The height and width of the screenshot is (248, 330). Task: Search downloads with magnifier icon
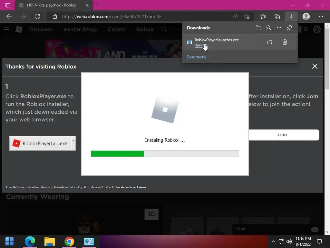(x=269, y=28)
